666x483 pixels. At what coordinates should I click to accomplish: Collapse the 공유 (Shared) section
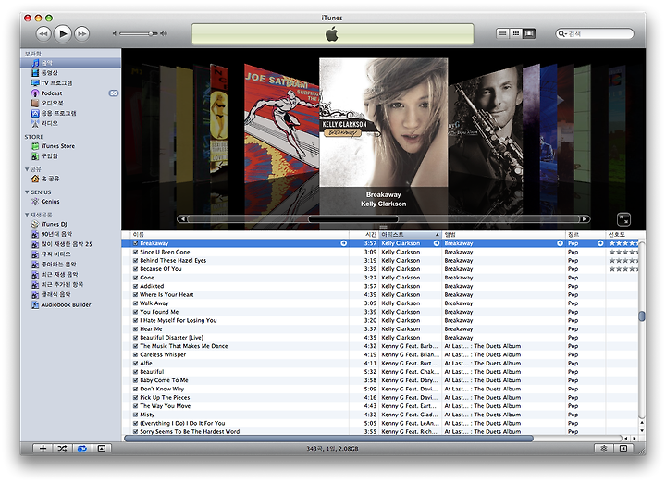[x=27, y=169]
